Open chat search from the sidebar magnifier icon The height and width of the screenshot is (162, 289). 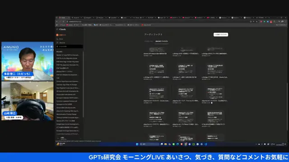coord(57,39)
